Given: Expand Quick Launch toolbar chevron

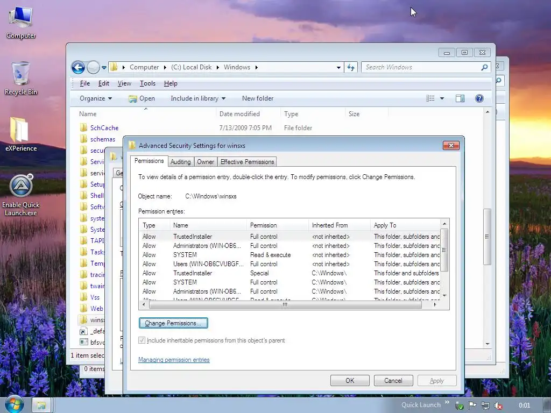Looking at the screenshot, I should pos(447,402).
